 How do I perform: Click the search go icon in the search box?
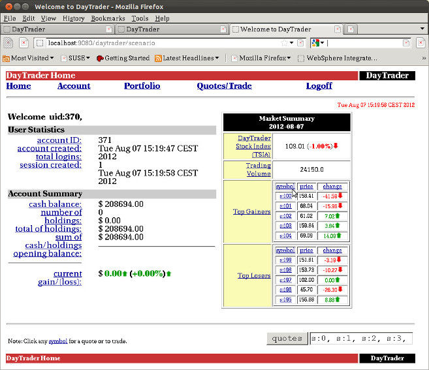pyautogui.click(x=406, y=43)
